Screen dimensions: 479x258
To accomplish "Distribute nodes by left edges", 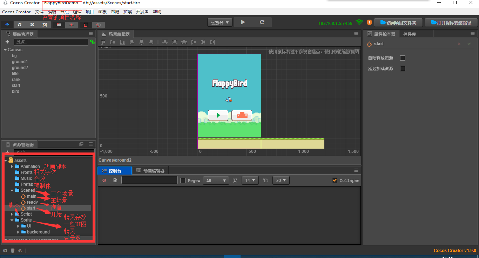I will click(x=194, y=42).
